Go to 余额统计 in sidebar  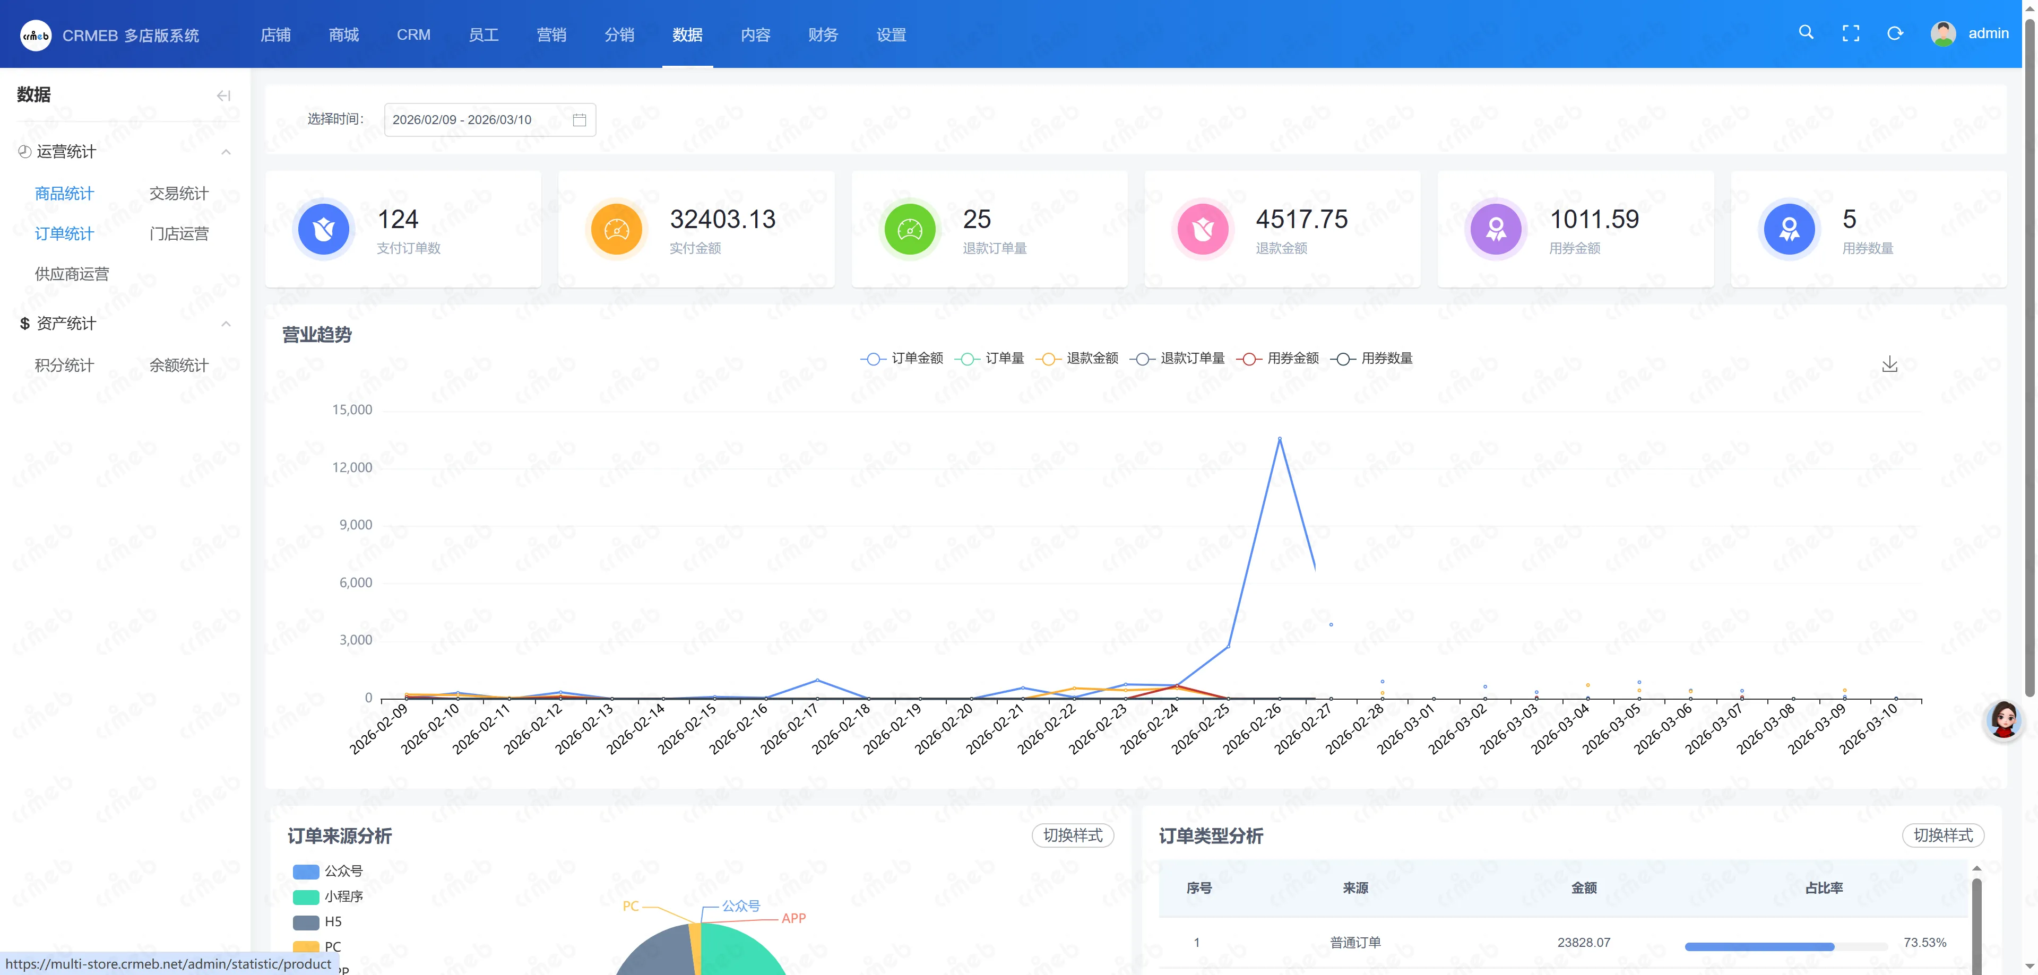click(x=179, y=365)
